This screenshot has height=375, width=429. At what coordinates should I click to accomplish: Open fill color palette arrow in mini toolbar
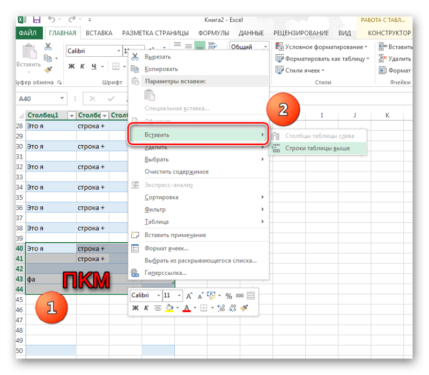point(177,308)
